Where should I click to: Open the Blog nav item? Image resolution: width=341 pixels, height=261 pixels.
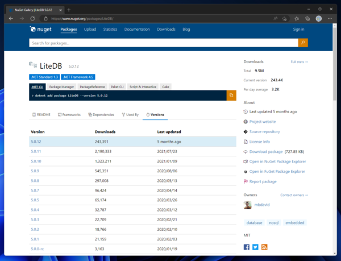click(x=186, y=30)
